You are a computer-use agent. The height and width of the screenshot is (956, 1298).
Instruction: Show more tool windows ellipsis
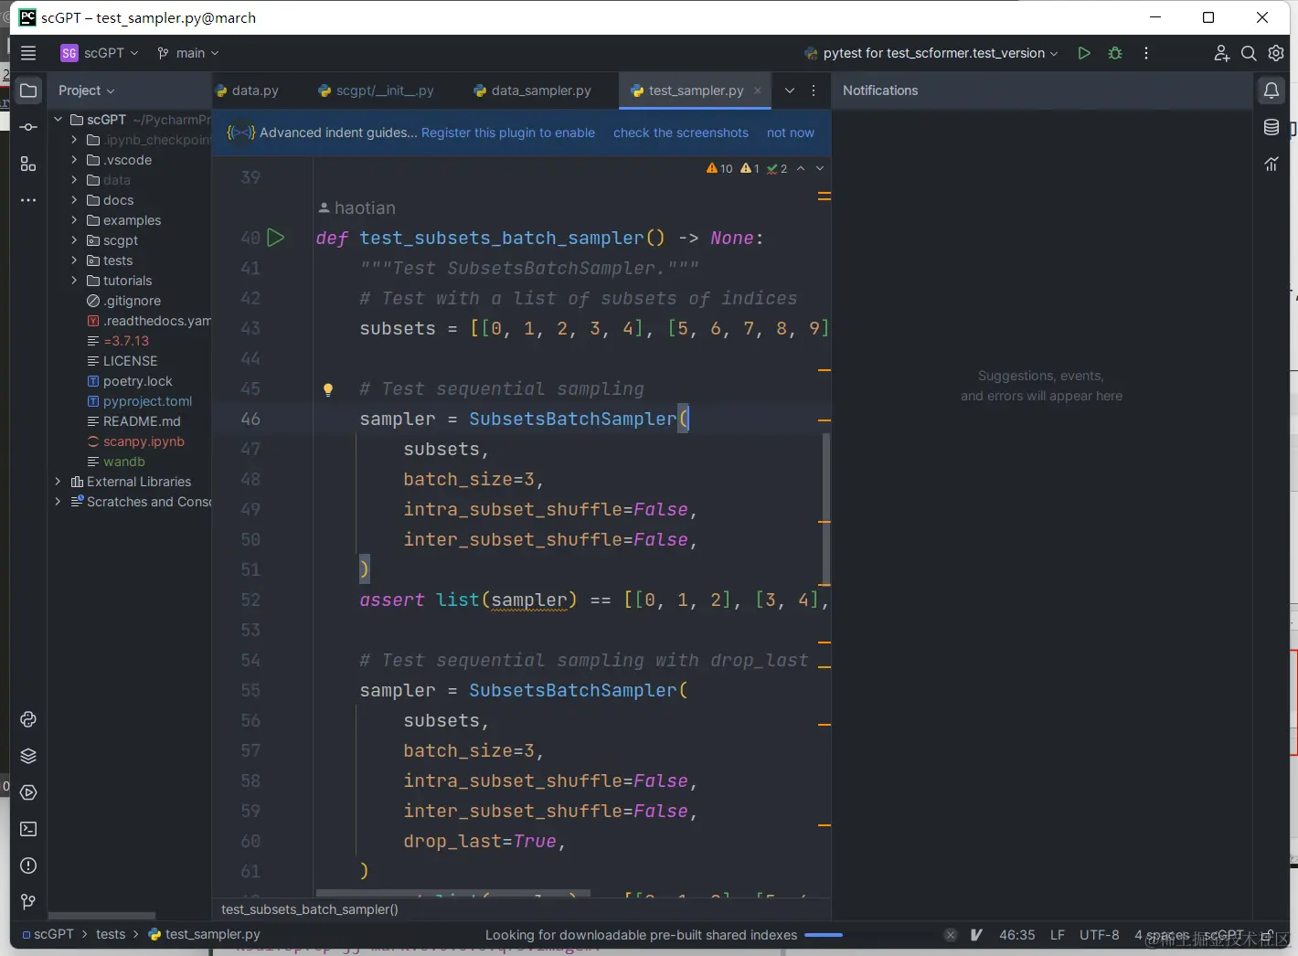click(x=28, y=200)
